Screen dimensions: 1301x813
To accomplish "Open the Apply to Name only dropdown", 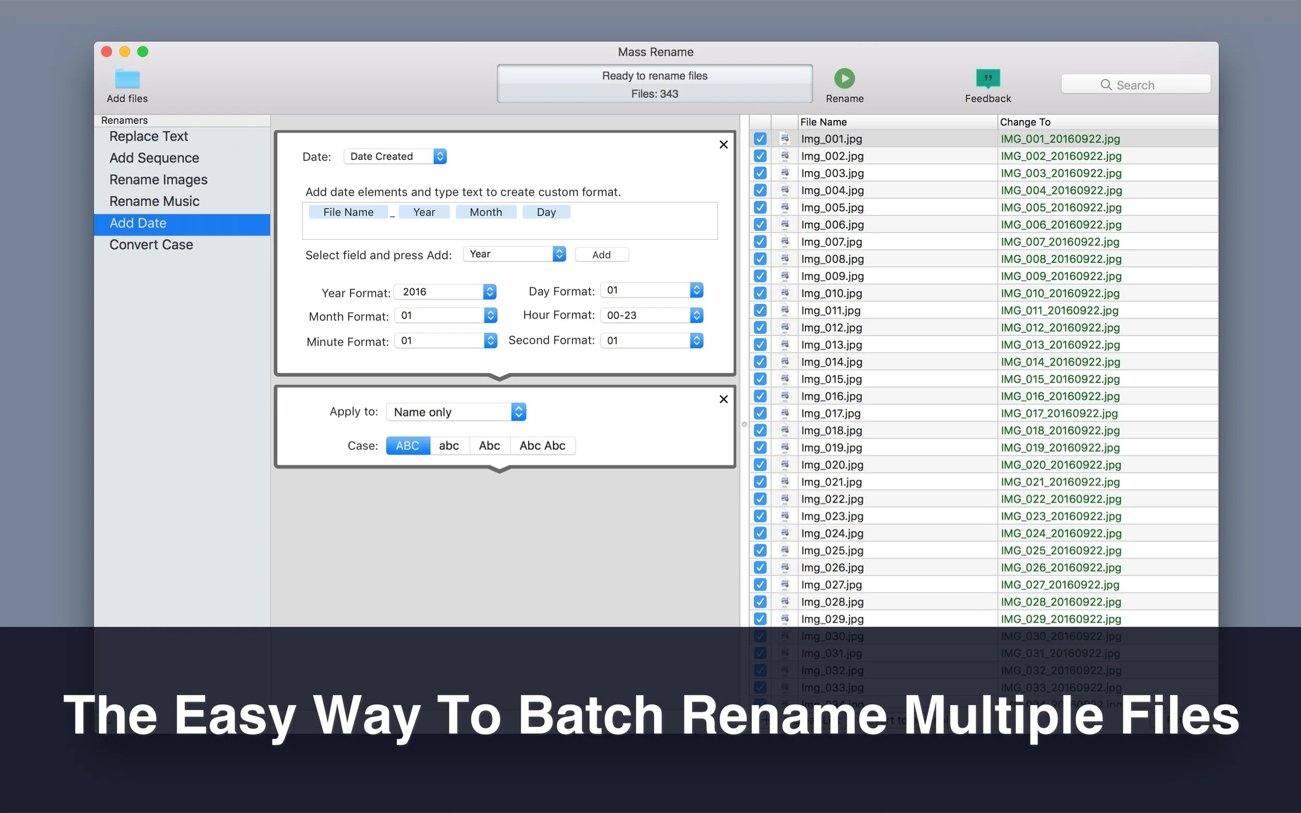I will (x=455, y=412).
